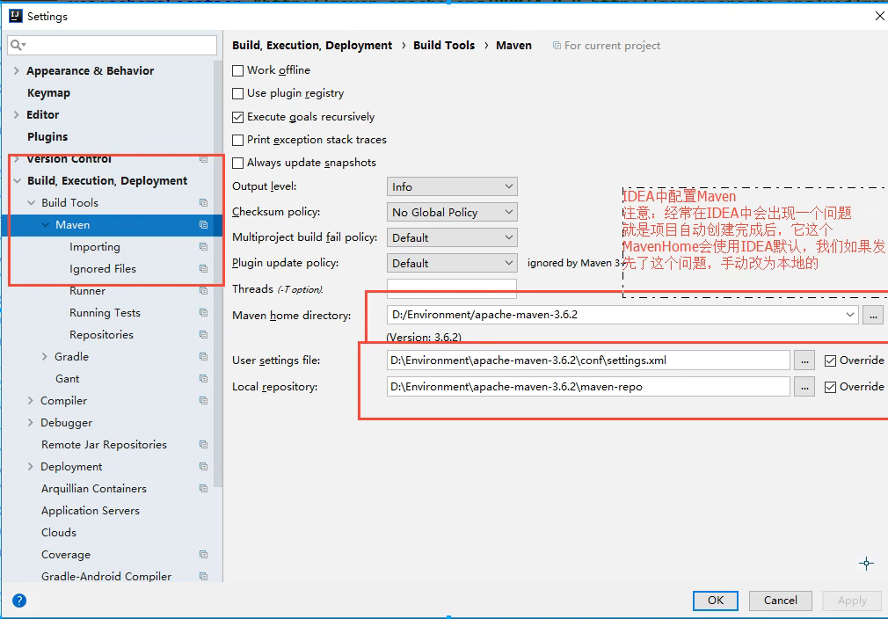Select Plugins in settings tree
The image size is (888, 619).
click(x=47, y=136)
